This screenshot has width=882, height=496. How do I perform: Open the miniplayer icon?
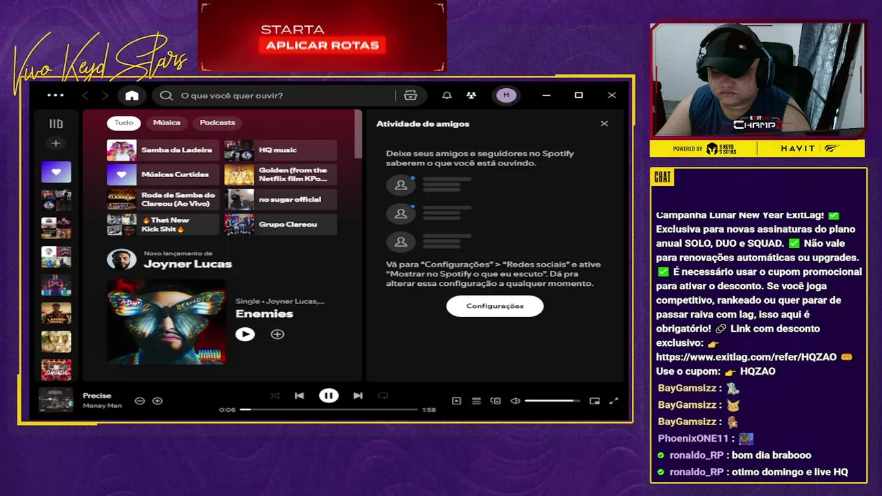(595, 401)
